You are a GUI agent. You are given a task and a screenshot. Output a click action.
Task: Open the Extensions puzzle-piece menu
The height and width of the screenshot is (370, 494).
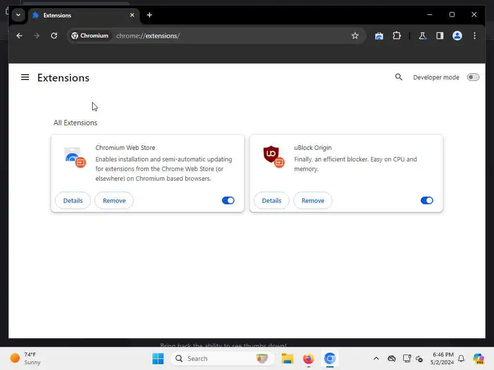[397, 36]
